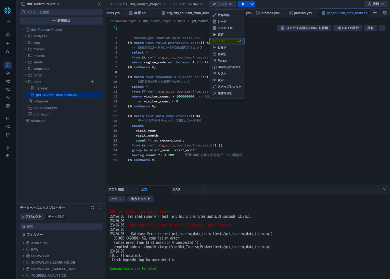The width and height of the screenshot is (390, 279).
Task: Open the Home icon in sidebar
Action: (8, 35)
